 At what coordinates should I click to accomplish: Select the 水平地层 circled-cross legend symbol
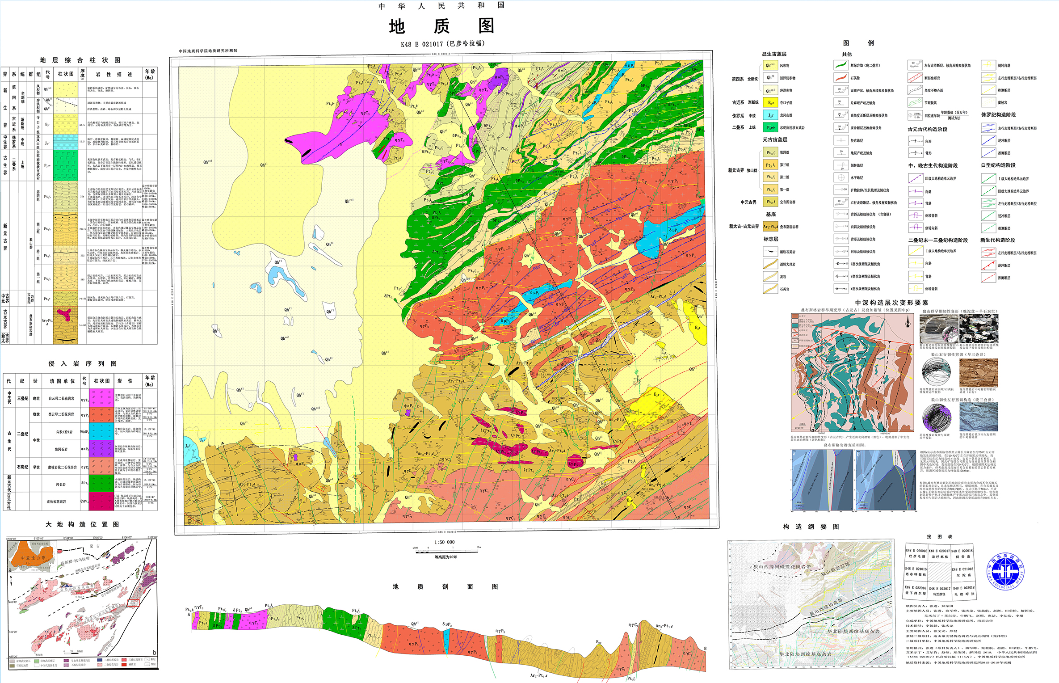tap(840, 177)
